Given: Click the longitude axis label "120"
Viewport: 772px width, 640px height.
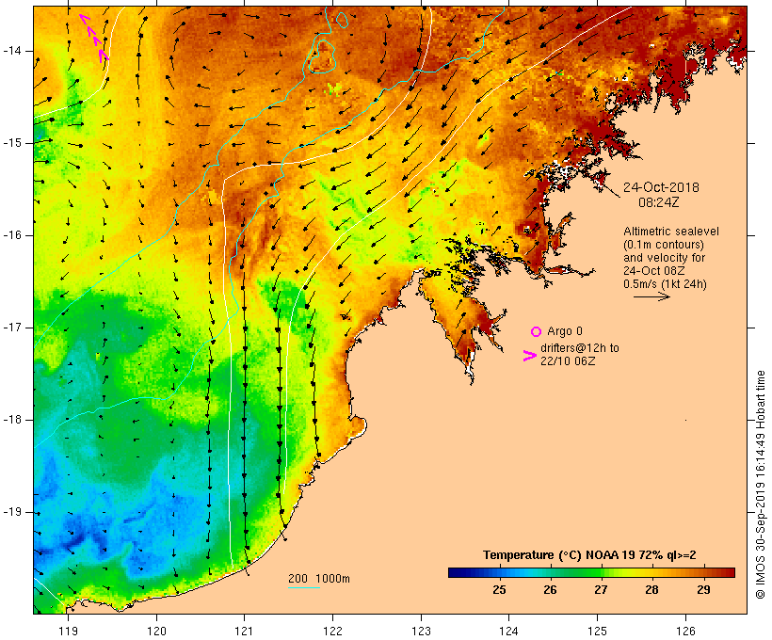Looking at the screenshot, I should pos(156,631).
